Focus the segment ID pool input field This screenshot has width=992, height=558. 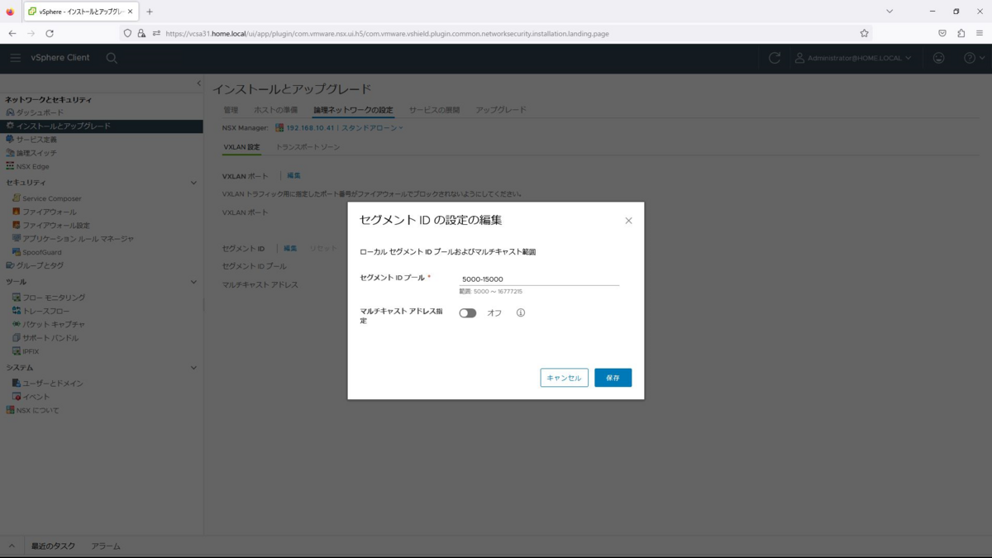point(539,279)
